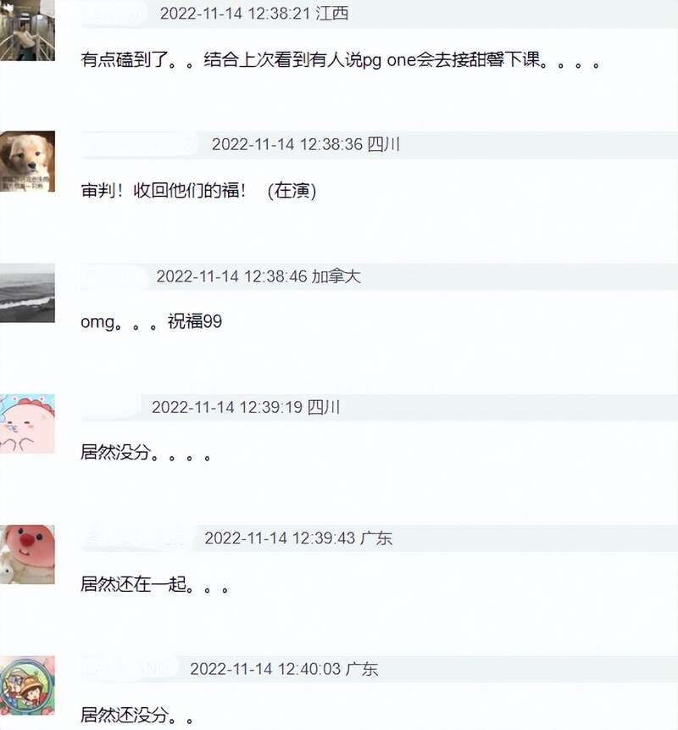This screenshot has width=678, height=730.
Task: Select the comment omg。。。祝福99
Action: click(x=151, y=321)
